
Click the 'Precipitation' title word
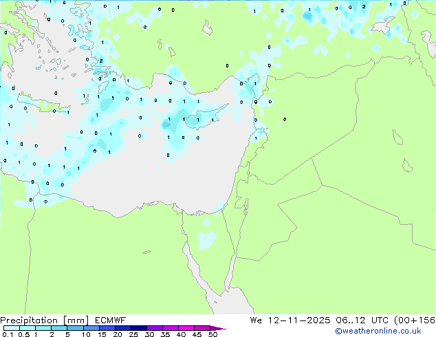29,320
